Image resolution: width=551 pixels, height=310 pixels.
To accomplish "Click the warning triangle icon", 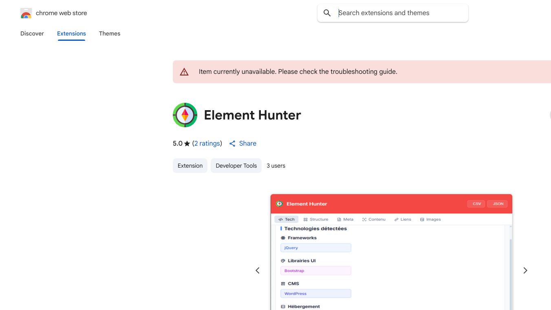I will click(184, 72).
